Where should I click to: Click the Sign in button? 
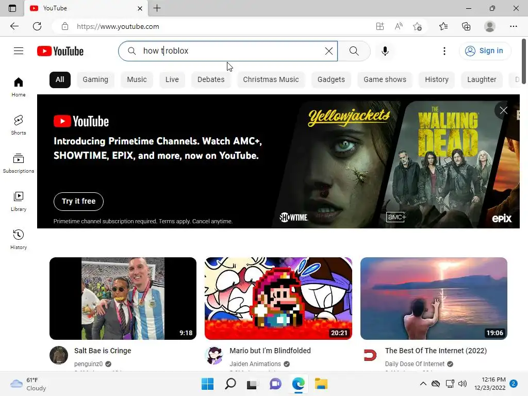(485, 51)
